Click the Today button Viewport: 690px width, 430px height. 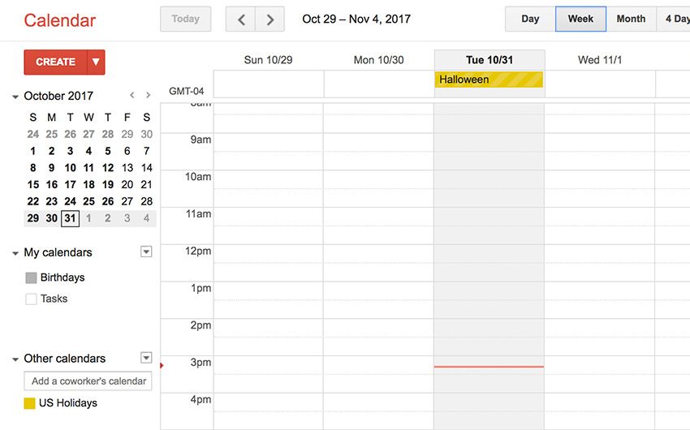(x=185, y=19)
